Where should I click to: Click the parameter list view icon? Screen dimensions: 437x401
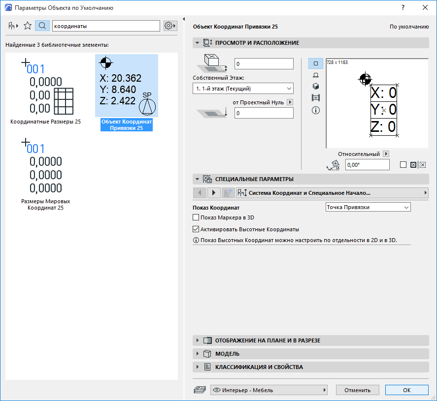click(x=228, y=193)
